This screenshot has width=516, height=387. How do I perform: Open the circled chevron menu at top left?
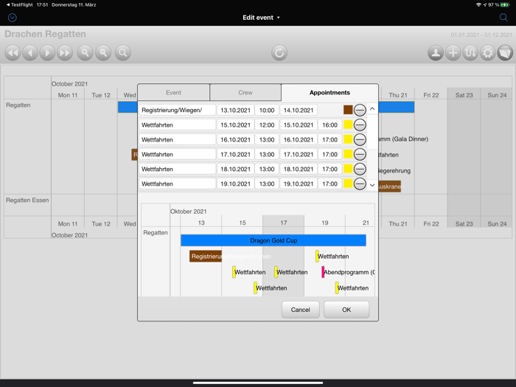13,18
